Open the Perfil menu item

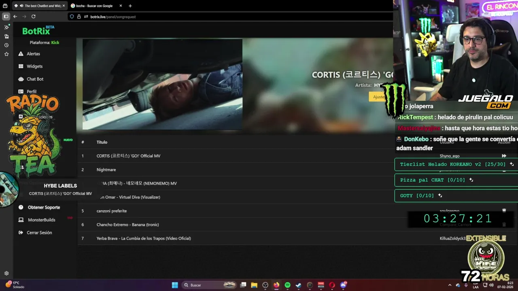click(32, 92)
